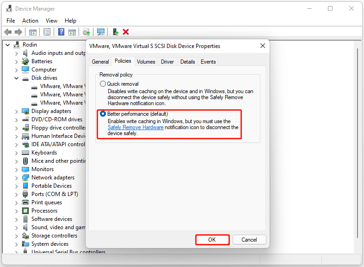
Task: Switch to the General tab
Action: (x=100, y=62)
